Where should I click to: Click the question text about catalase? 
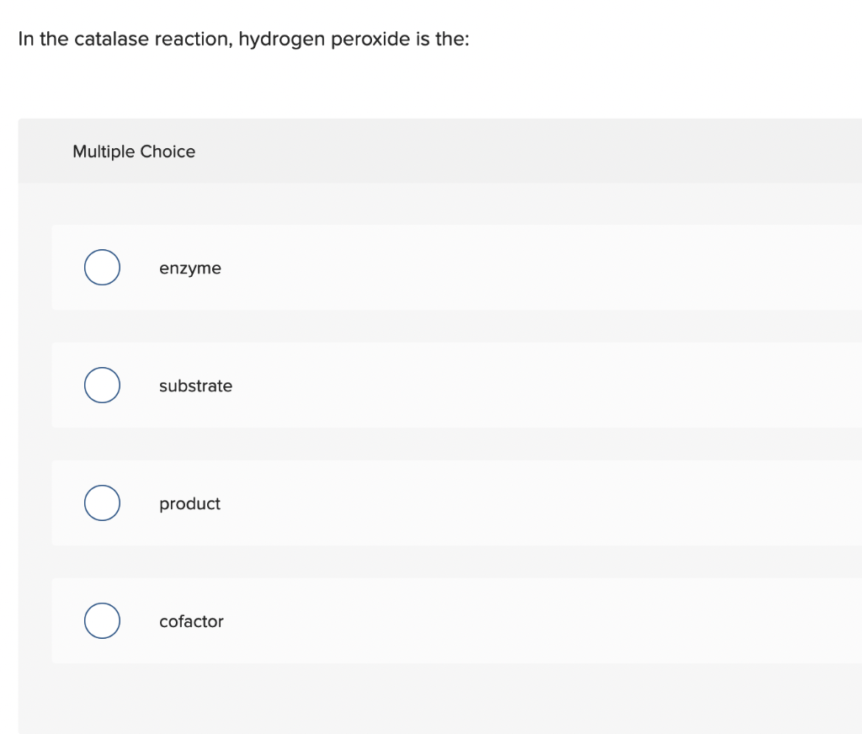coord(242,39)
